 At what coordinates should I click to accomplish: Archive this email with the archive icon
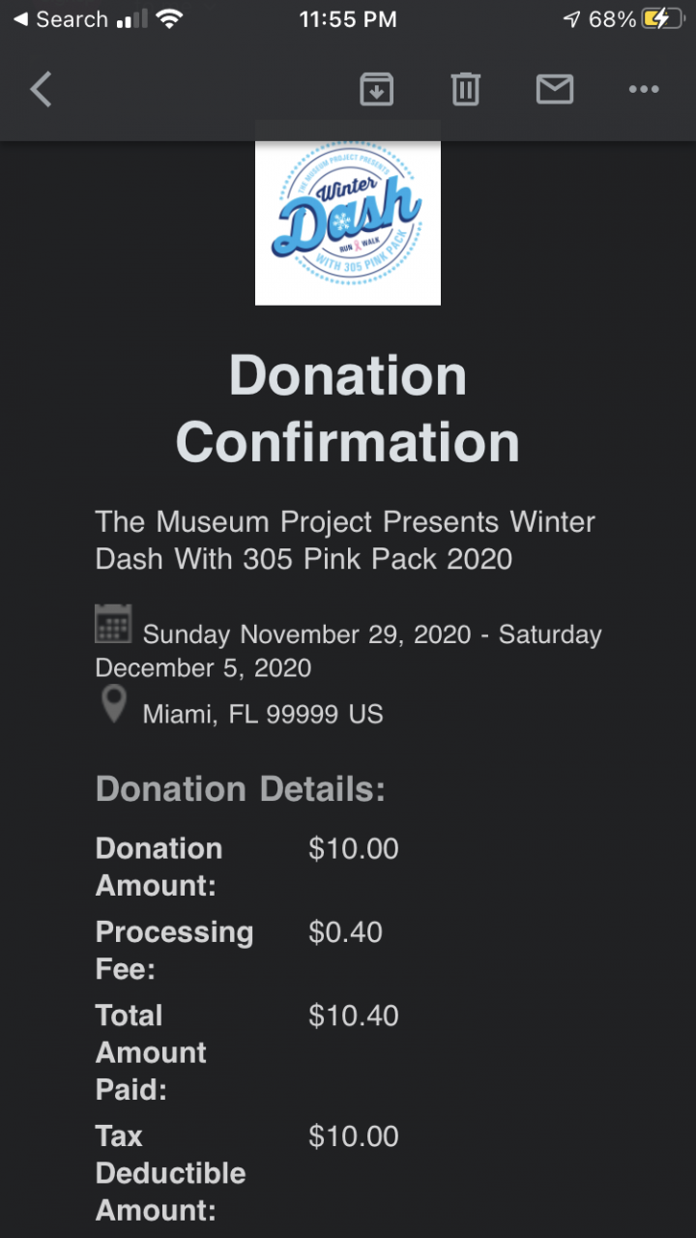tap(376, 90)
